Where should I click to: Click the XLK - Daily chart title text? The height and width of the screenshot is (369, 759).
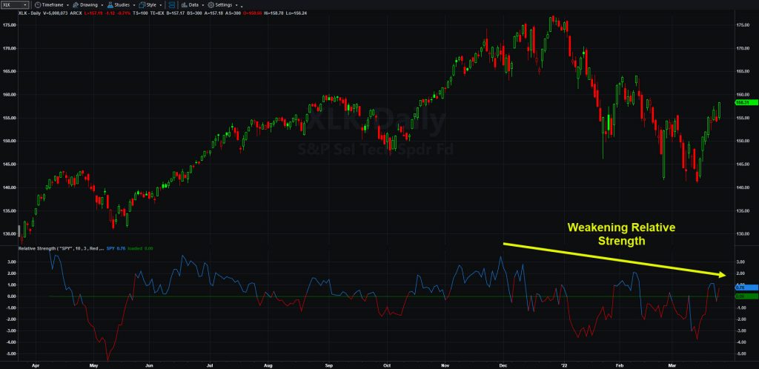tap(30, 13)
